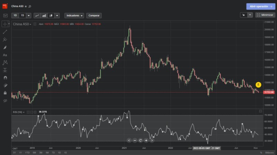Open the timeframe dropdown arrow
Screen dimensions: 277x155
point(29,16)
